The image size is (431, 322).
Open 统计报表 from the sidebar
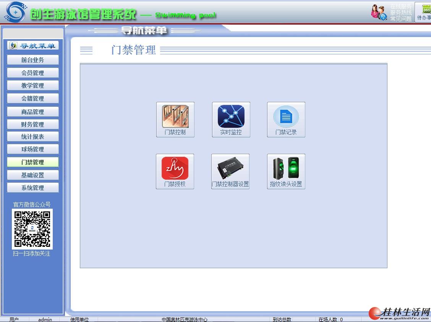(33, 137)
